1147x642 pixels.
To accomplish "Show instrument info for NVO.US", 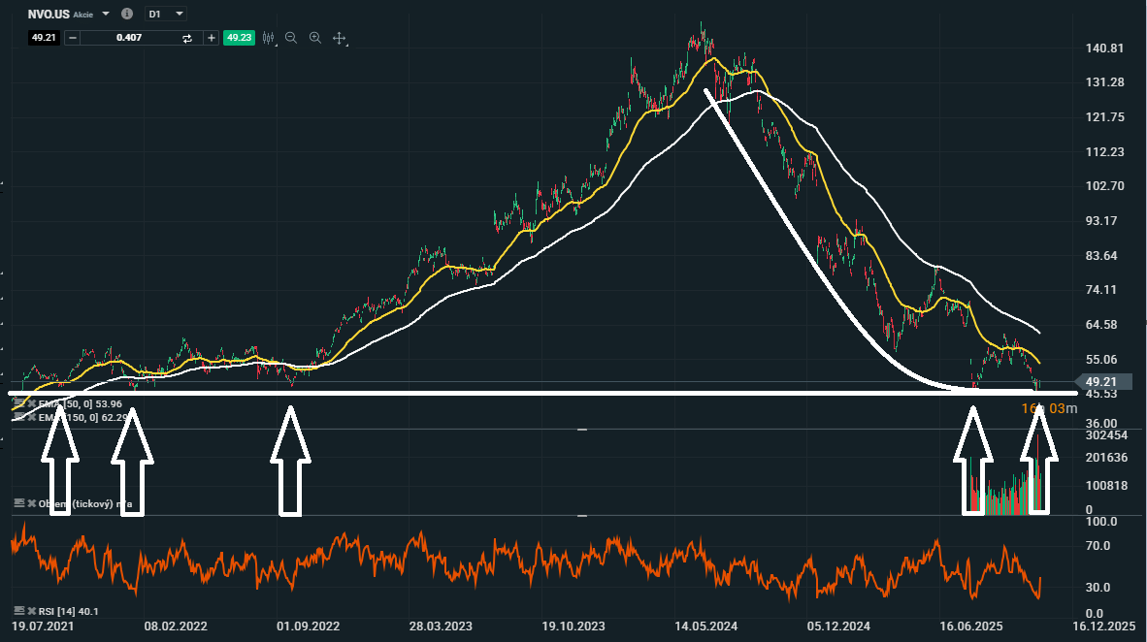I will [127, 15].
